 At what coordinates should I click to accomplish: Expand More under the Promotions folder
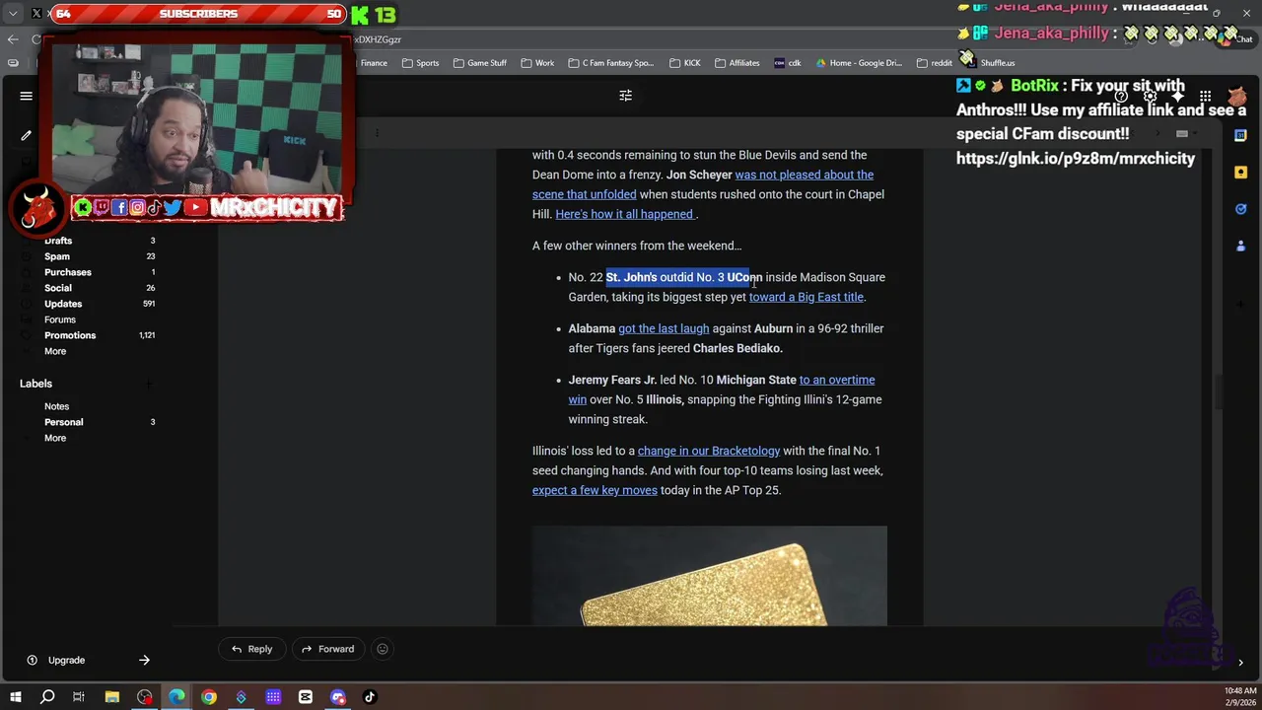[55, 351]
